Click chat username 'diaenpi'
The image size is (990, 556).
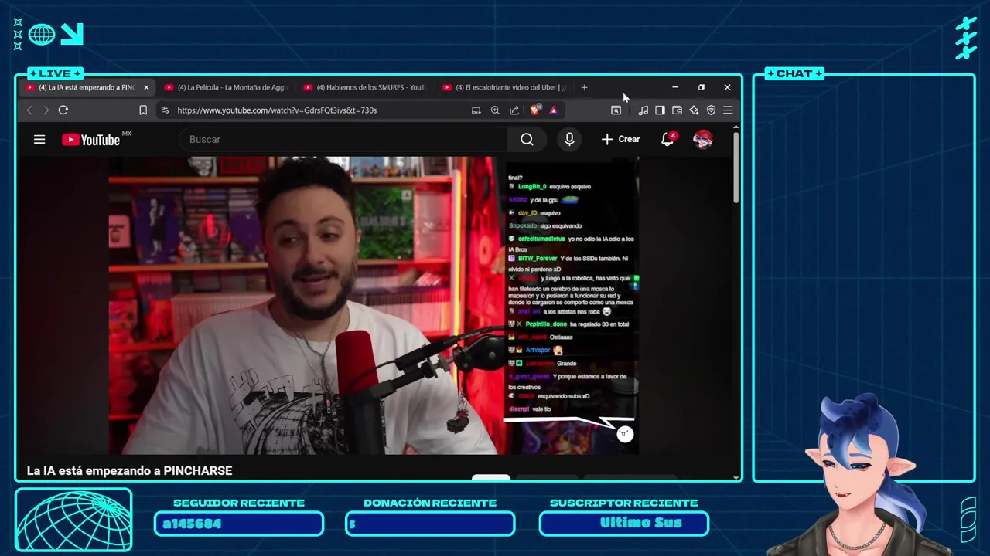(x=518, y=409)
